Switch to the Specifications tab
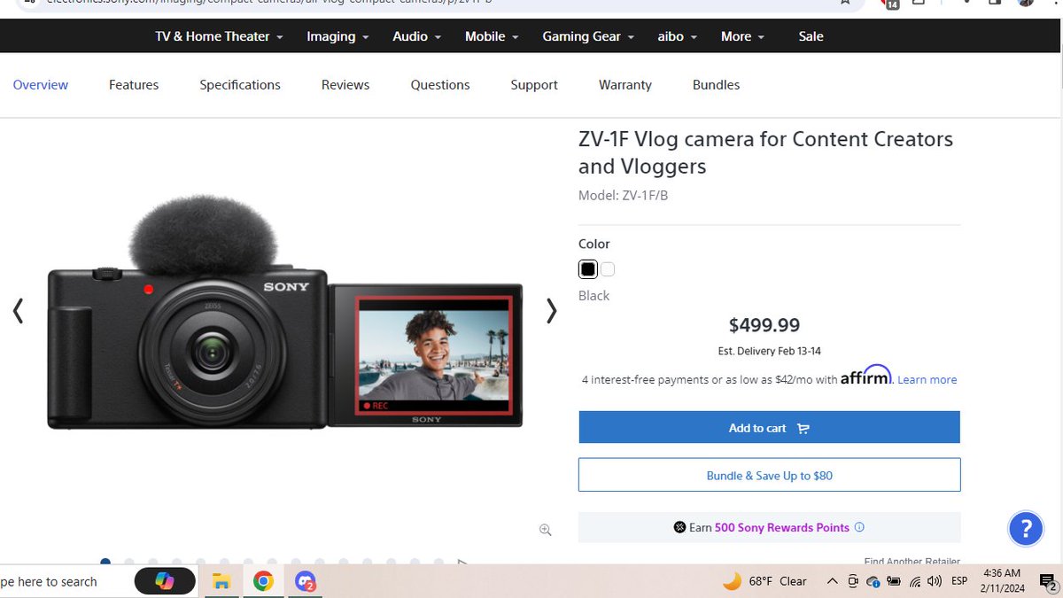Viewport: 1063px width, 598px height. [x=240, y=85]
